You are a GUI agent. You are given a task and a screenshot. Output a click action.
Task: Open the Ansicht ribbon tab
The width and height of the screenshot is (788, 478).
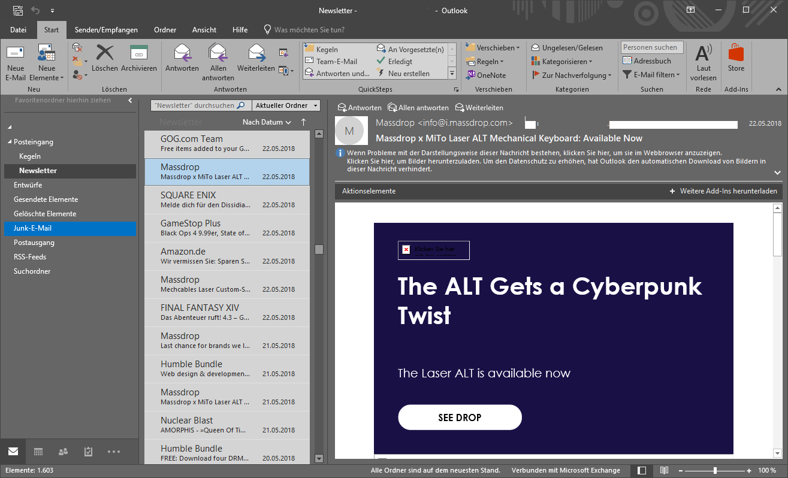[204, 30]
